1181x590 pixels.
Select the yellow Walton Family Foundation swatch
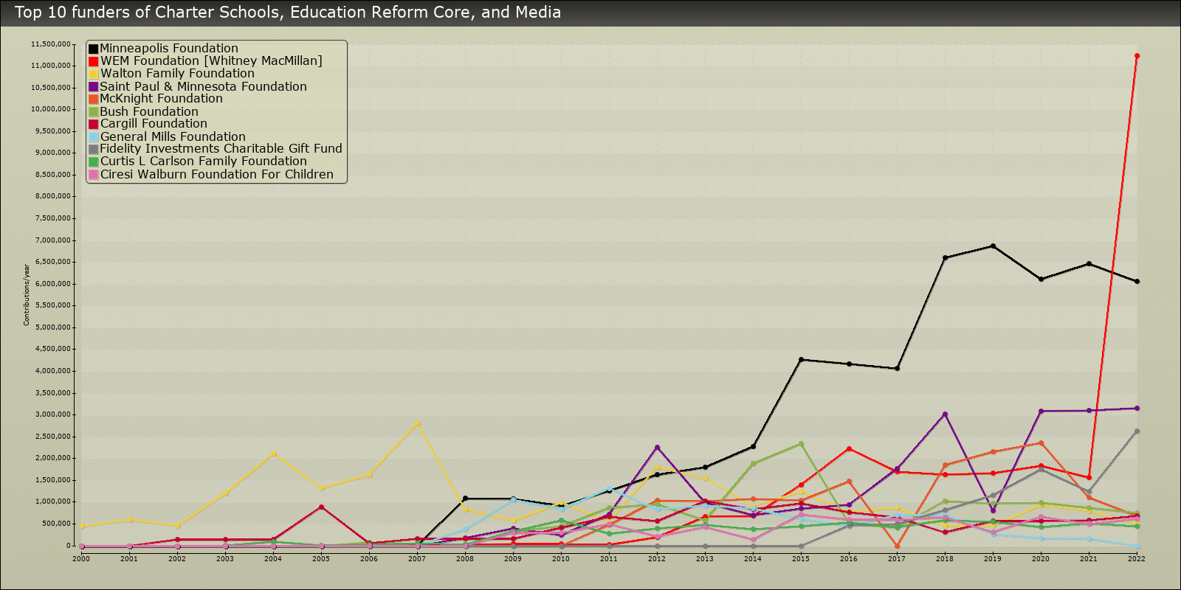point(94,74)
